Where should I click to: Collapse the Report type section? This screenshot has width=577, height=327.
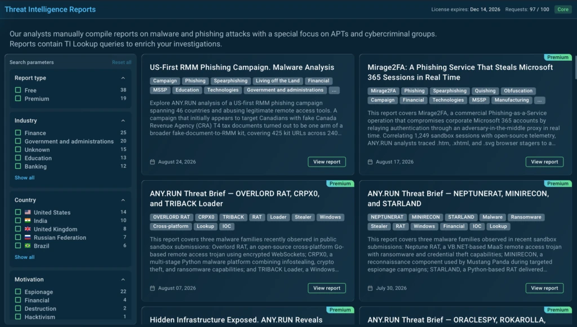(x=123, y=78)
